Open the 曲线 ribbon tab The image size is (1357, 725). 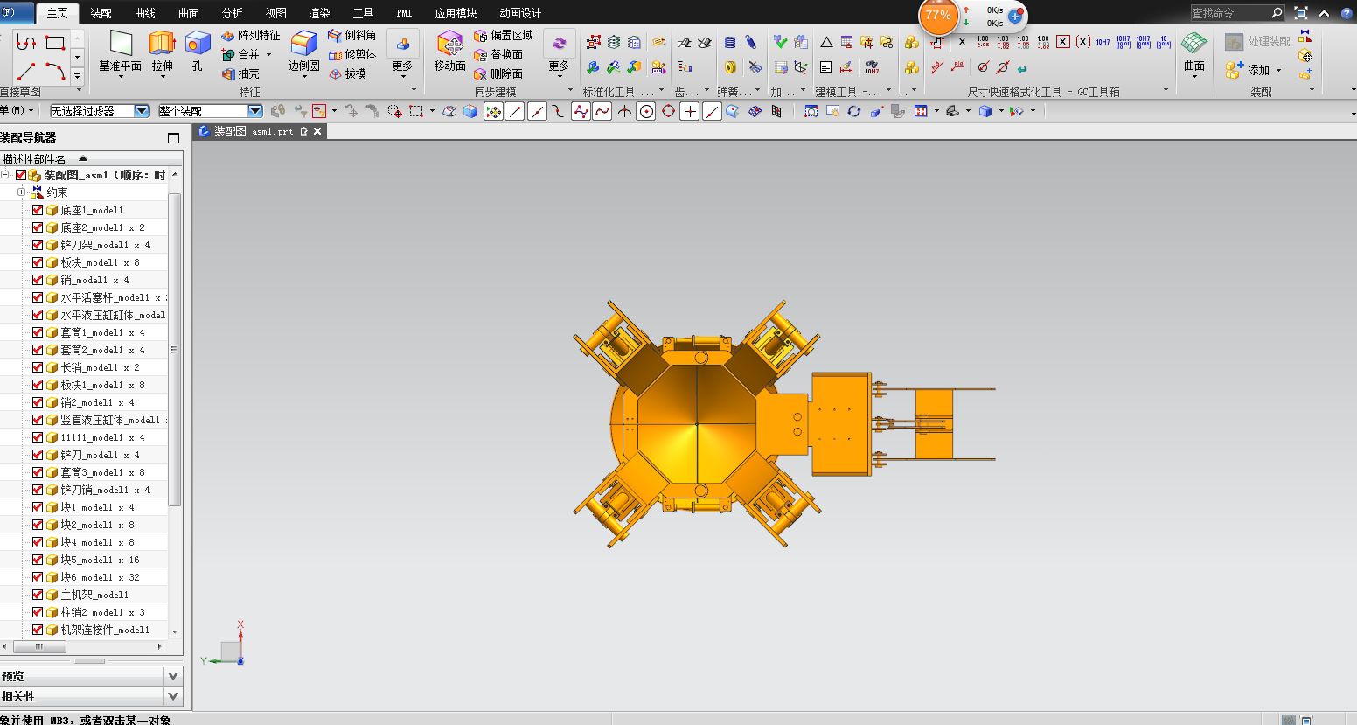(x=144, y=13)
